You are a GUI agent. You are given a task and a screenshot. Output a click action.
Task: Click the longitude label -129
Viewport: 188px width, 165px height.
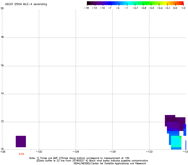click(x=76, y=152)
